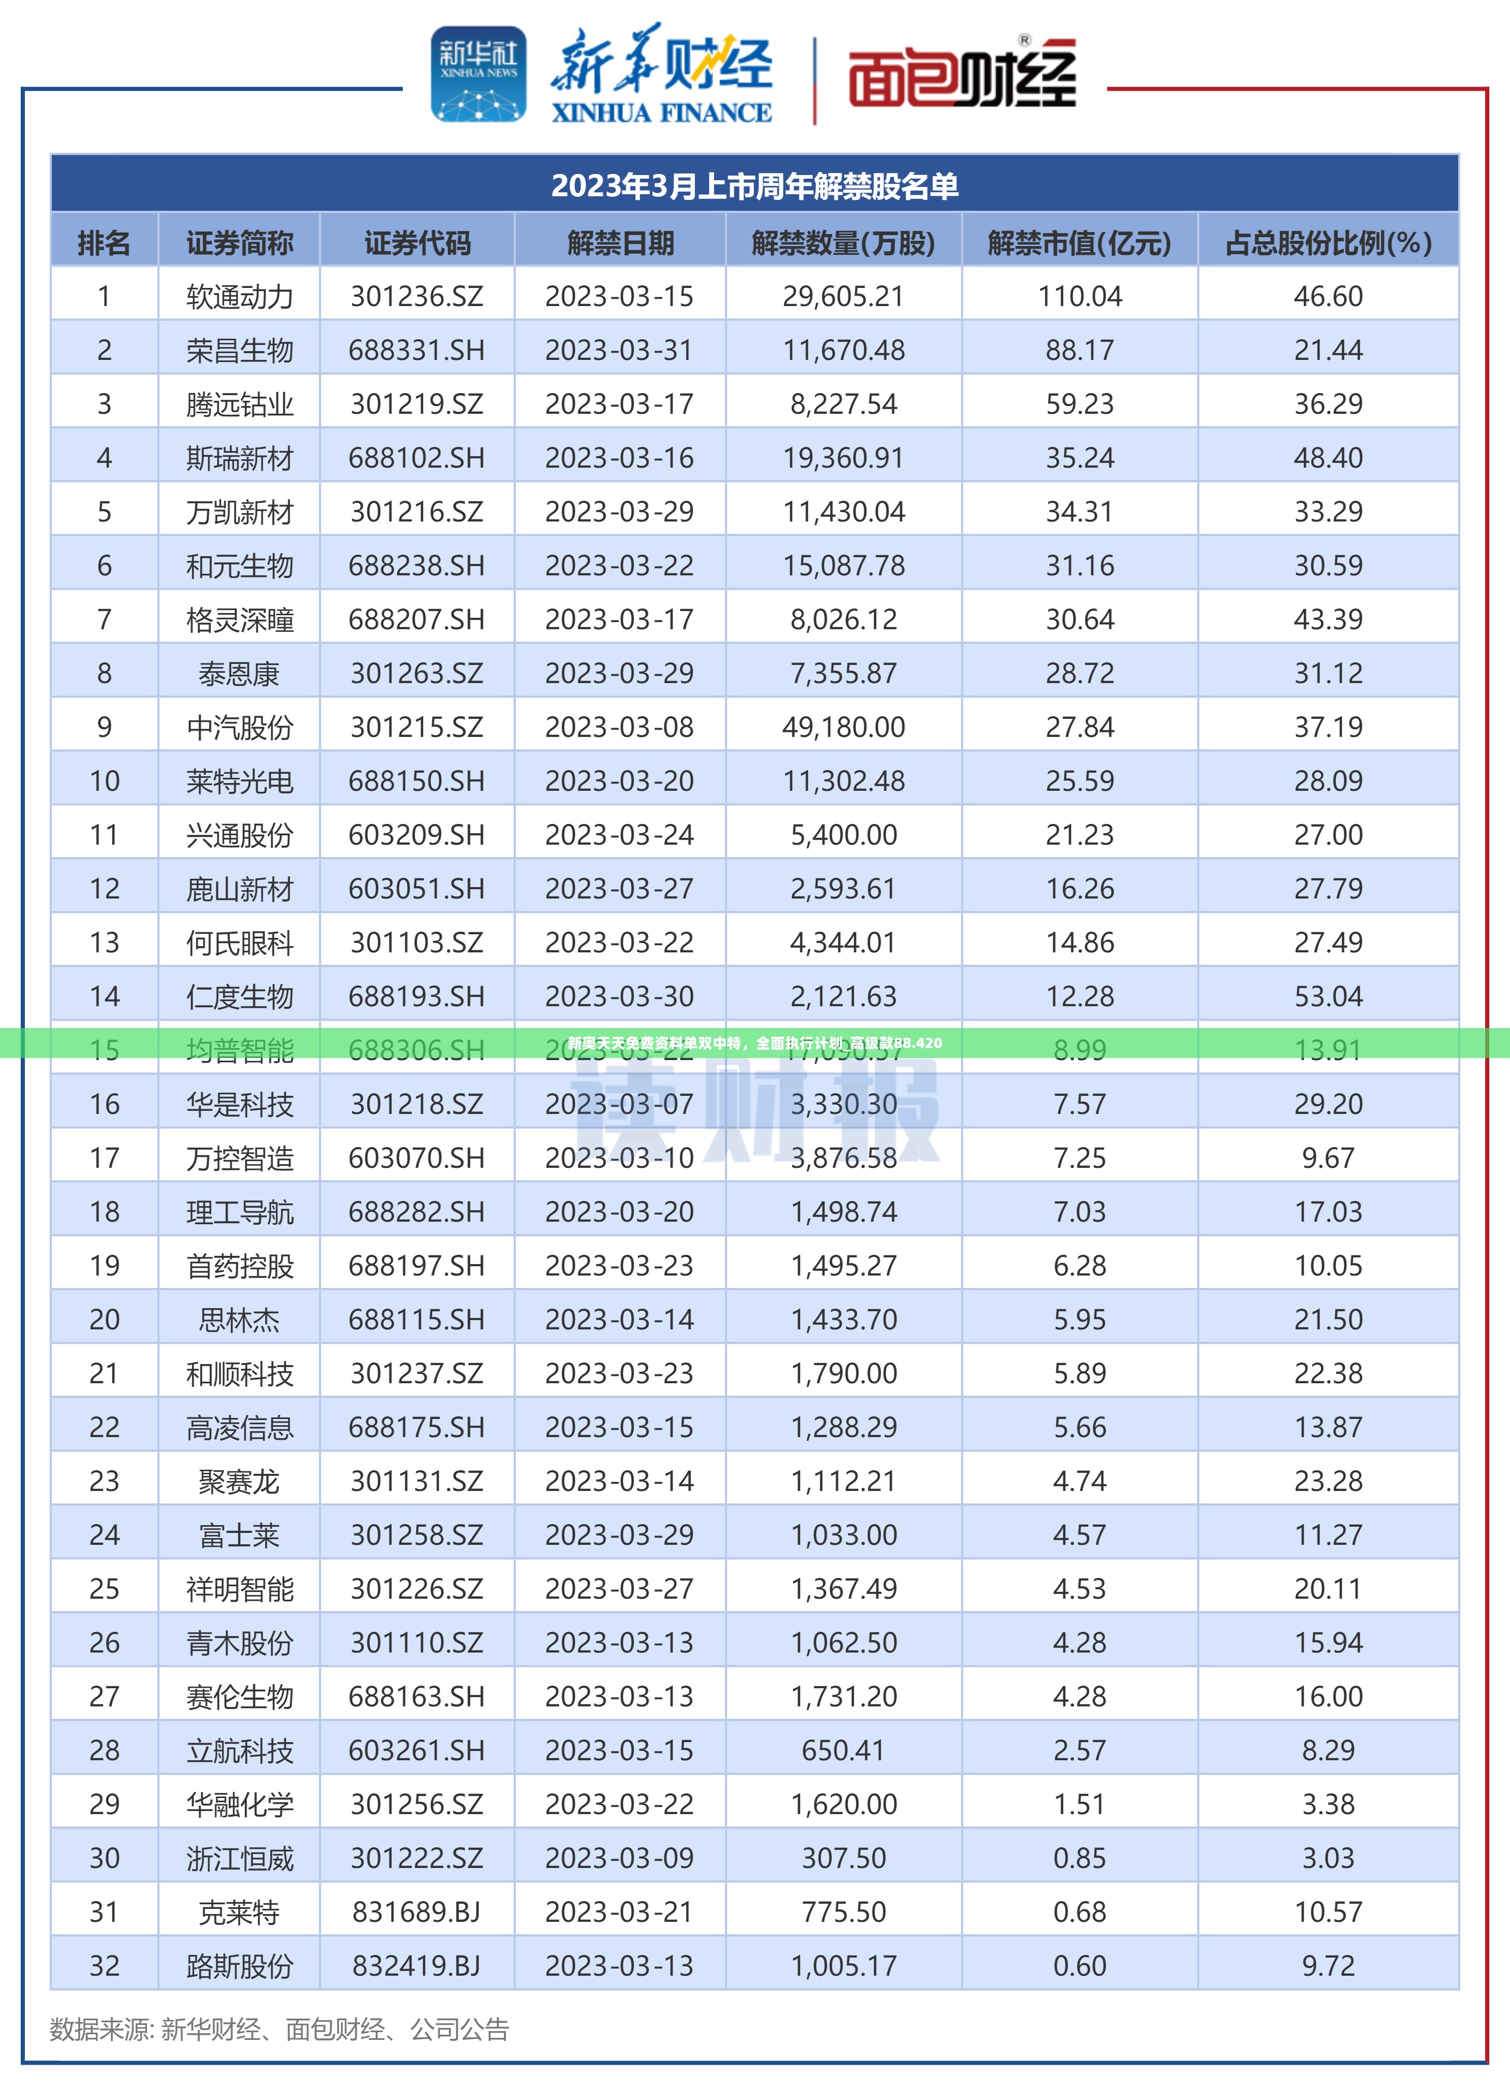
Task: Select the quantity 11,430.04
Action: (x=843, y=512)
